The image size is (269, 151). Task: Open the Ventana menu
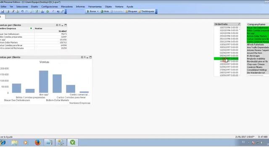(x=119, y=7)
